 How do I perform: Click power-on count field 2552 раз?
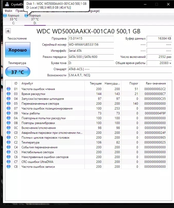[x=159, y=57]
